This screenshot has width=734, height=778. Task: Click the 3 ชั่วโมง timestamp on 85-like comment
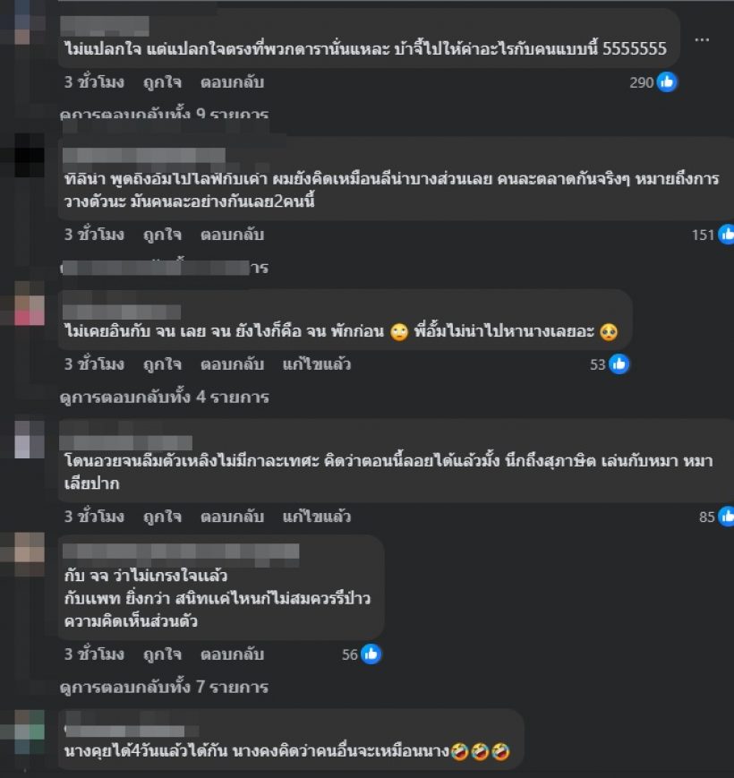94,517
